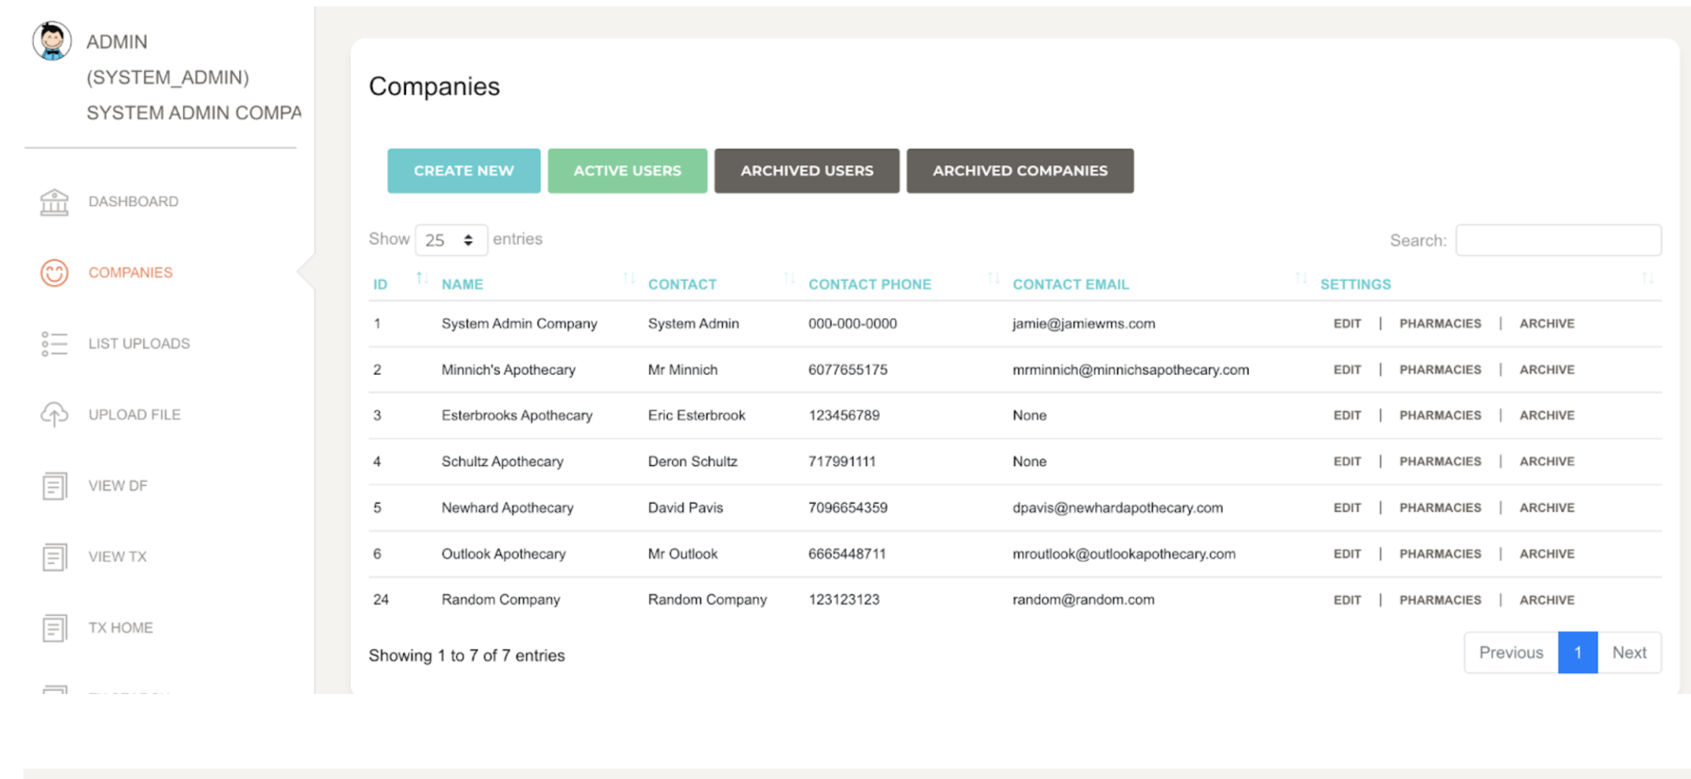Sort table by Contact Phone column

pos(869,284)
